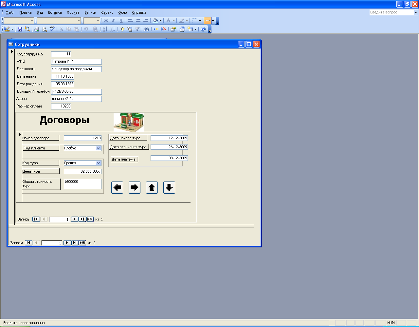Click the Insert Hyperlink globe icon
Viewport: 419px width, 327px height.
pyautogui.click(x=95, y=29)
